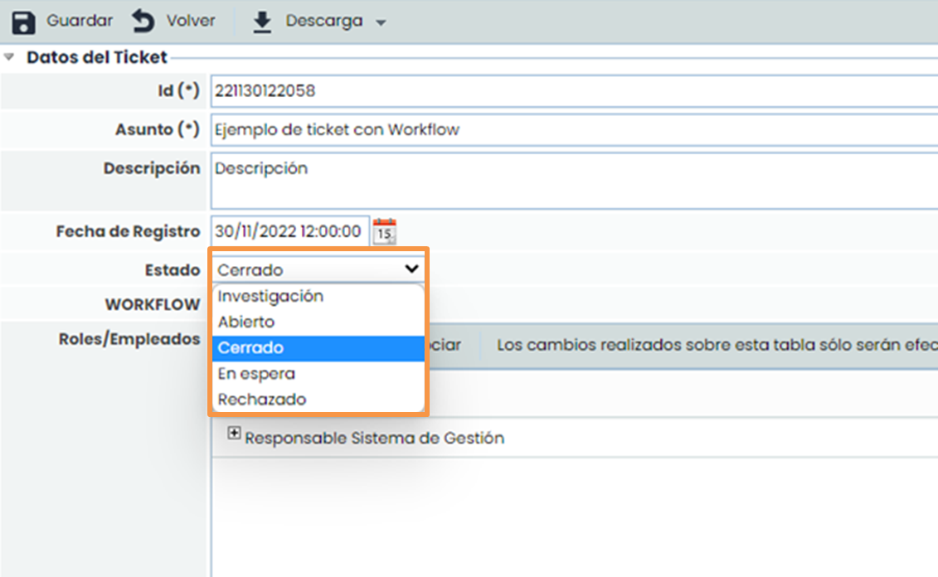The width and height of the screenshot is (938, 577).
Task: Click the Descarga download icon
Action: [x=262, y=22]
